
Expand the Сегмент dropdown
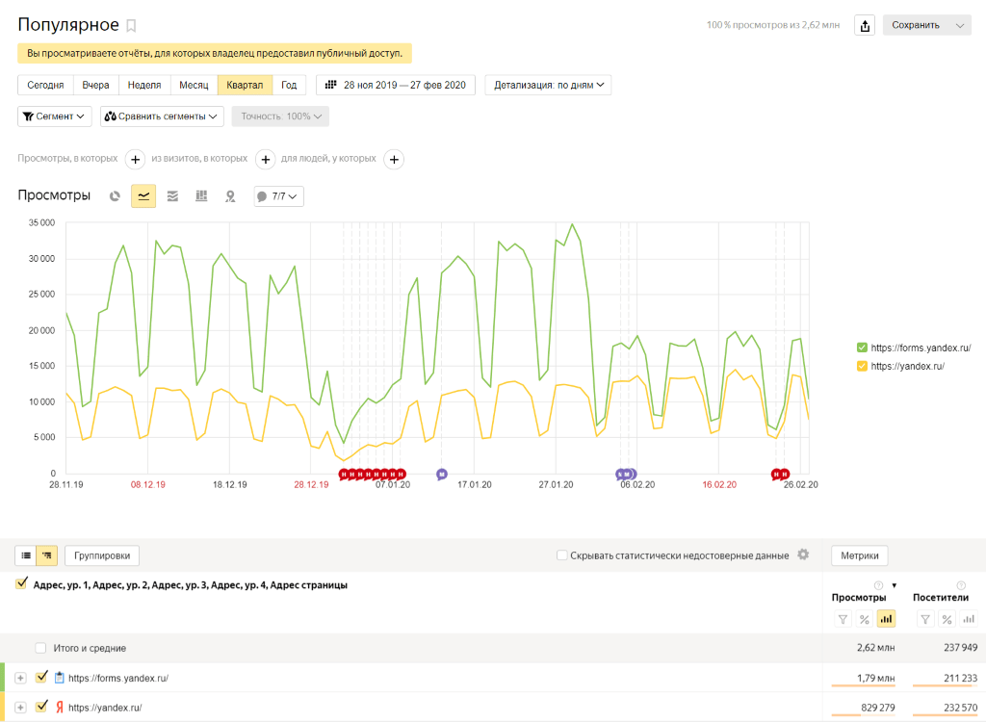pyautogui.click(x=55, y=116)
